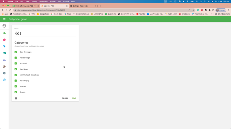Screen dimensions: 231x129
Task: Open the Chrome File menu
Action: tap(17, 1)
